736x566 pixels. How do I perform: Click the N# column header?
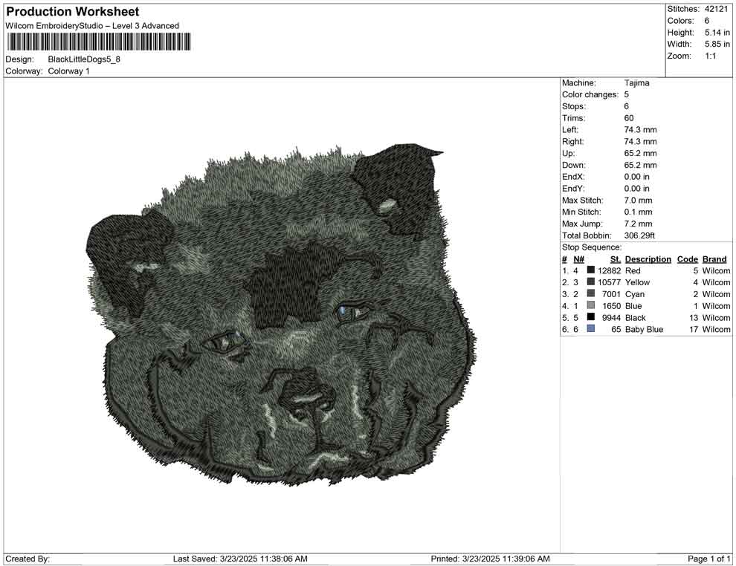[x=578, y=258]
